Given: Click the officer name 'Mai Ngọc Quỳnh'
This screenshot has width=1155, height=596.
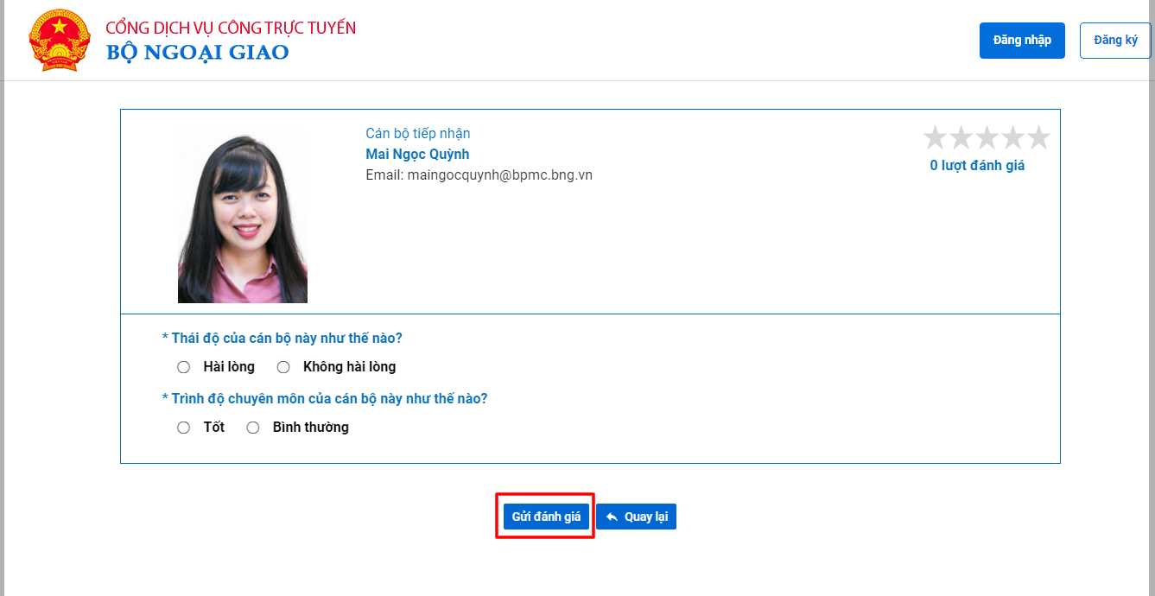Looking at the screenshot, I should [x=417, y=155].
